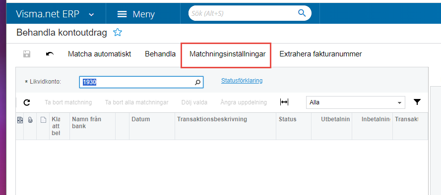Open the Likvidkonto lookup magnifier

[198, 83]
